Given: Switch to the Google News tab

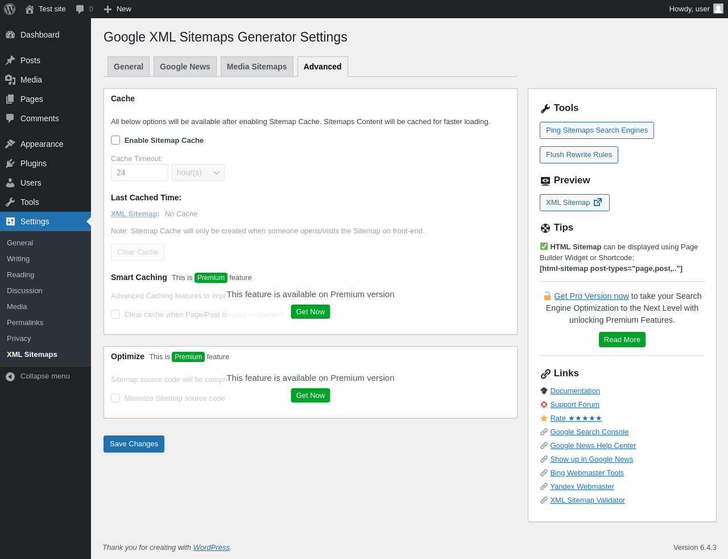Looking at the screenshot, I should pos(185,67).
